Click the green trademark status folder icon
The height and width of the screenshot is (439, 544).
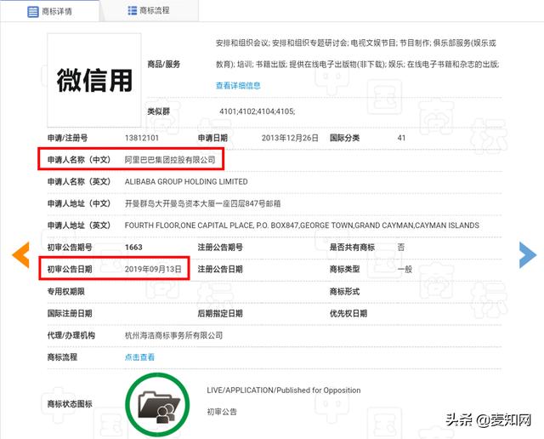(157, 405)
